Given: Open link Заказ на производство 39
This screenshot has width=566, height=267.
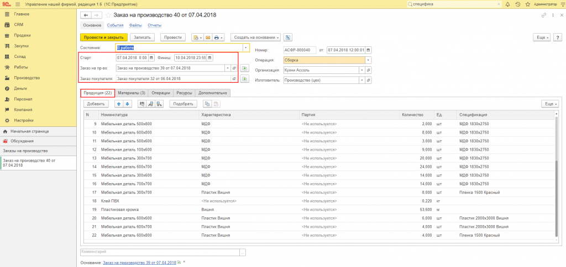Looking at the screenshot, I should tap(139, 263).
